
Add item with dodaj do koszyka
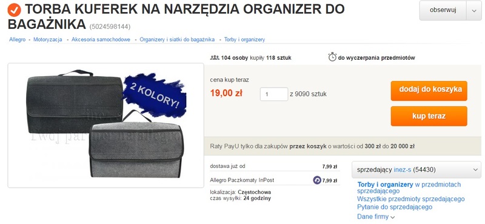[429, 91]
